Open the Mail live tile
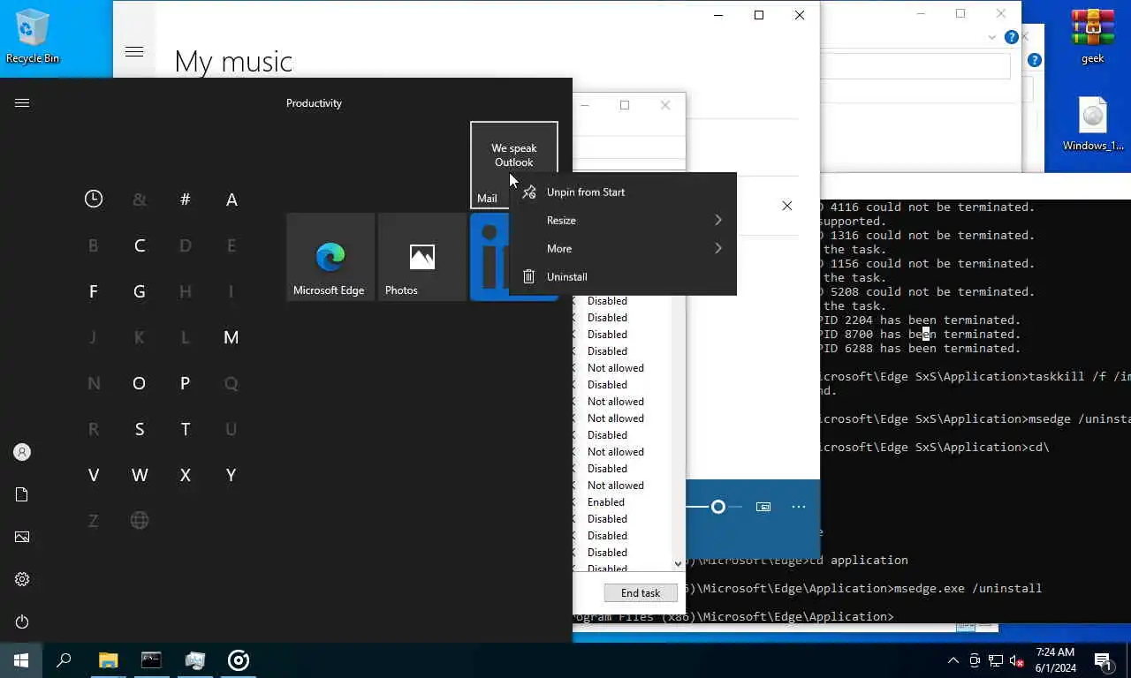 pos(514,165)
